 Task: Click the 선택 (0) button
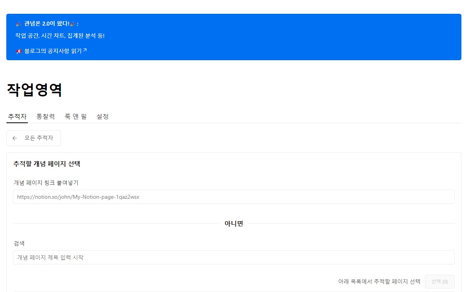coord(439,282)
